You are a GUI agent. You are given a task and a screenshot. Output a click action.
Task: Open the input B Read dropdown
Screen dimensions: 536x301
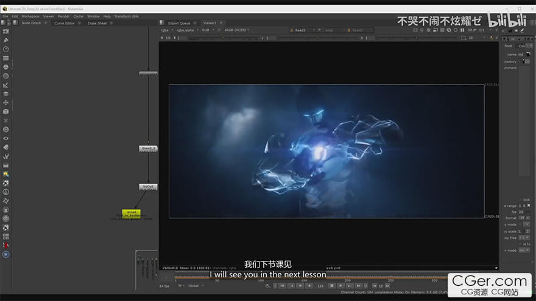pyautogui.click(x=360, y=30)
